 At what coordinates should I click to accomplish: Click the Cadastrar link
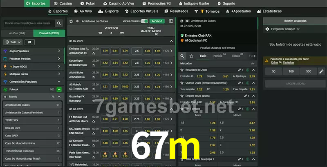[288, 62]
